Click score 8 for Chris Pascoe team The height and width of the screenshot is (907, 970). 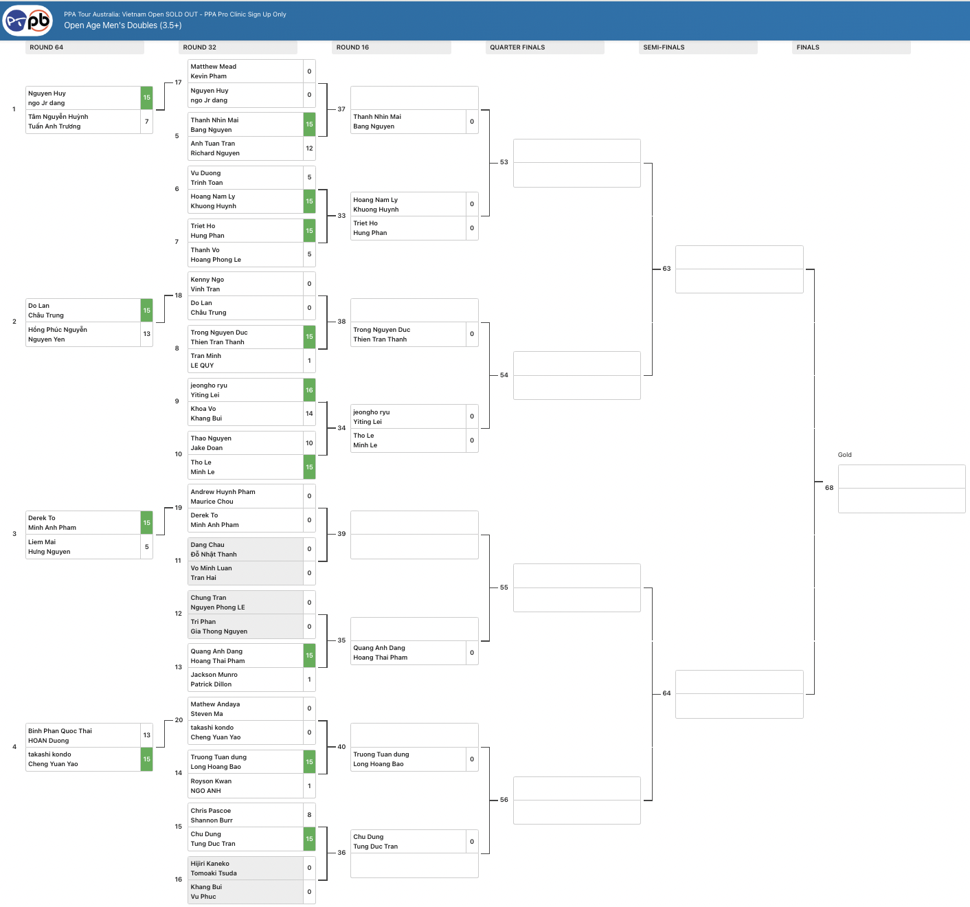(x=309, y=816)
